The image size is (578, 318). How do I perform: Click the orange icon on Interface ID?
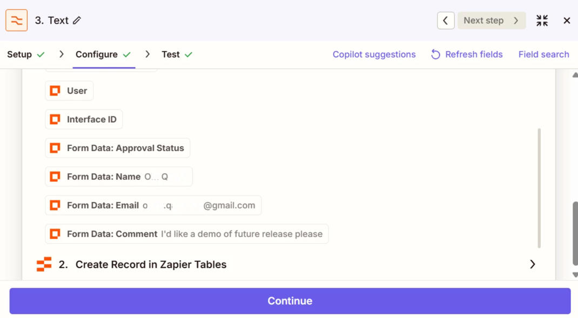[x=55, y=119]
